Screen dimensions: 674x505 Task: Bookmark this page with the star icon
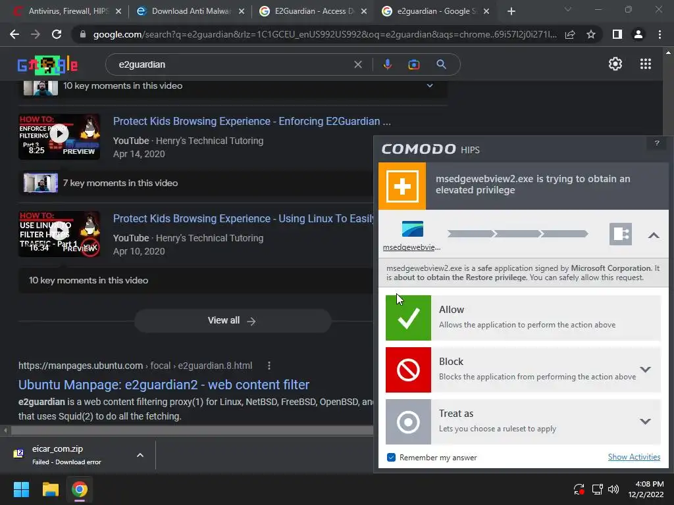pos(591,34)
